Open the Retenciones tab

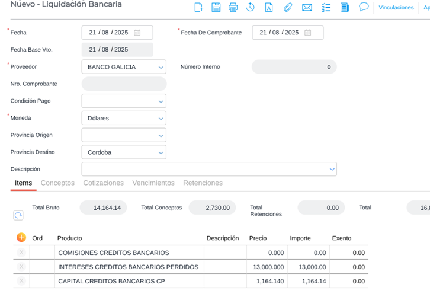point(203,183)
